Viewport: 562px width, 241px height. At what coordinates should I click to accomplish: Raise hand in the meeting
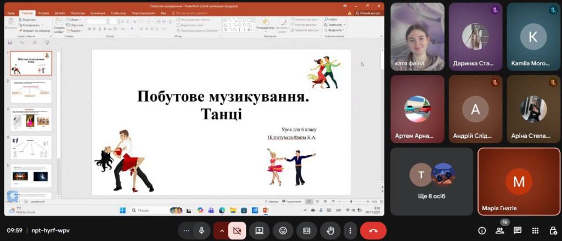tap(330, 231)
